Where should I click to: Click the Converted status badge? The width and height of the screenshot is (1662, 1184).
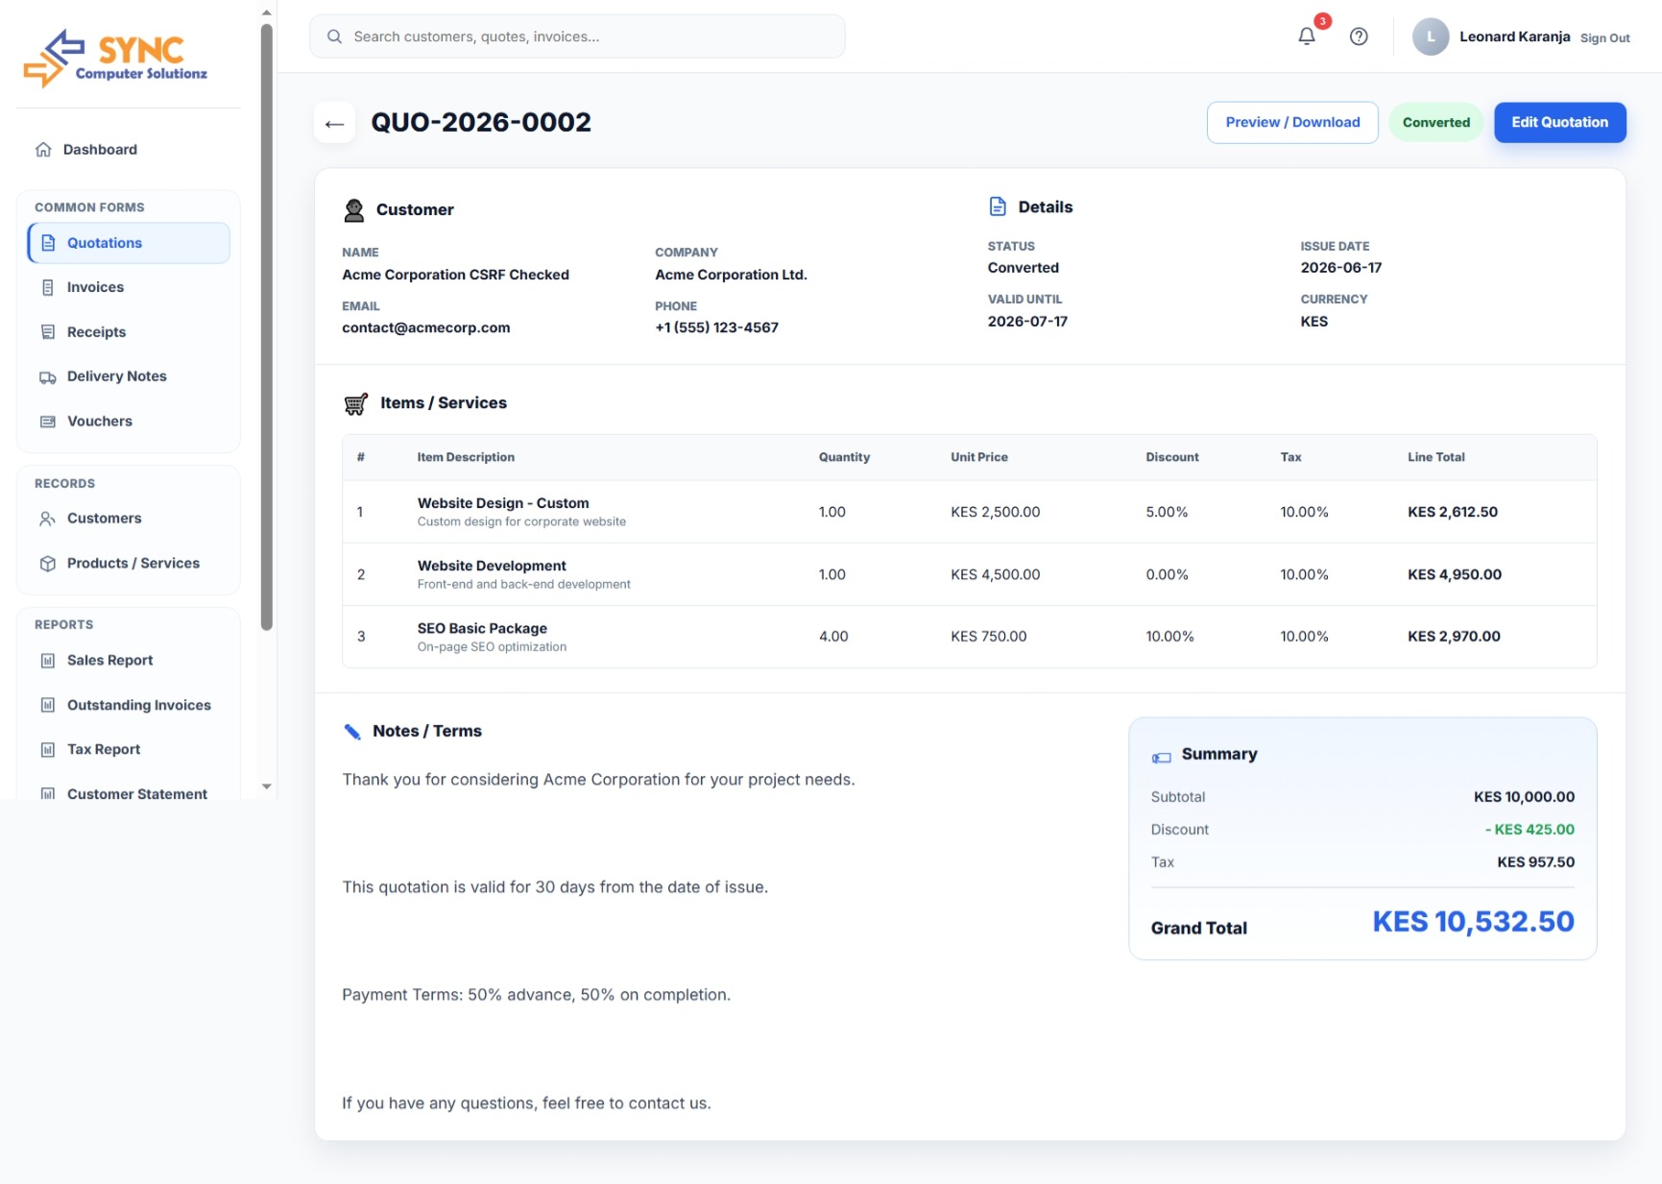pos(1435,123)
